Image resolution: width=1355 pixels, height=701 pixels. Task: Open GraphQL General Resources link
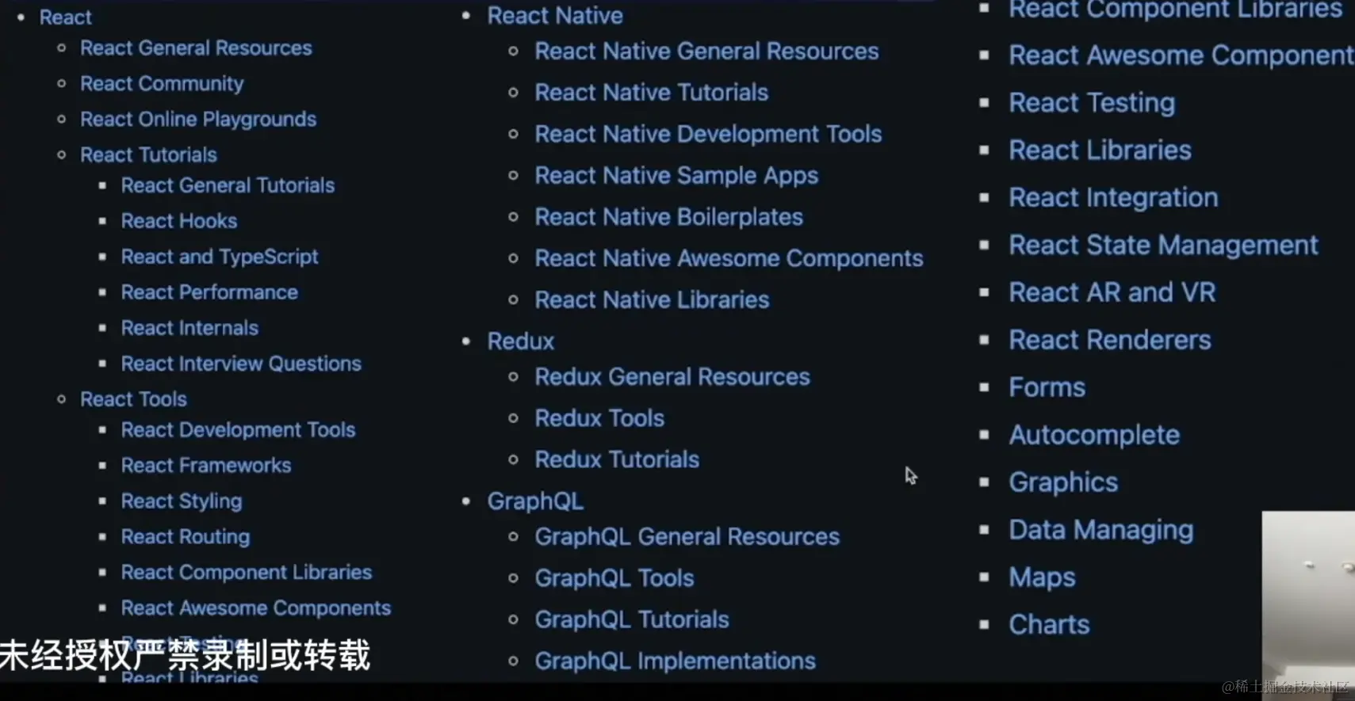(687, 537)
